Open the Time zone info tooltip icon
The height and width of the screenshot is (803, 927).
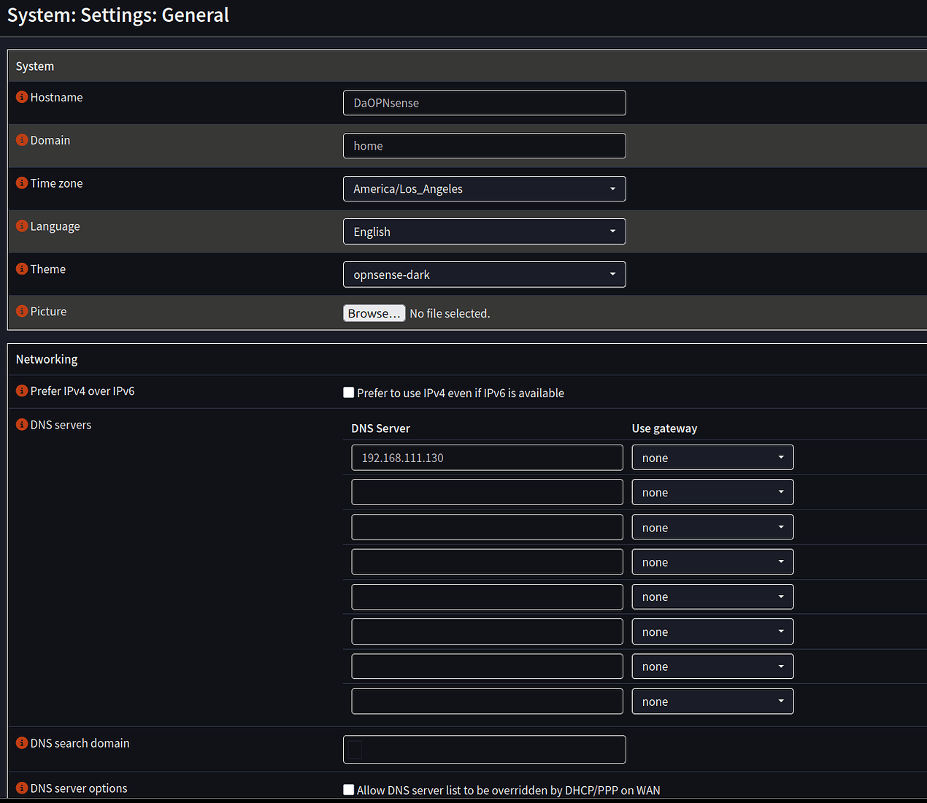[20, 183]
